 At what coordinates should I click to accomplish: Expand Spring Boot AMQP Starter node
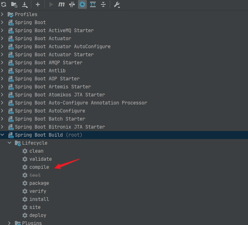(2, 62)
